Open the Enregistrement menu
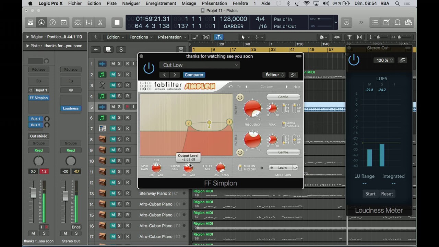Image resolution: width=439 pixels, height=247 pixels. pyautogui.click(x=161, y=3)
